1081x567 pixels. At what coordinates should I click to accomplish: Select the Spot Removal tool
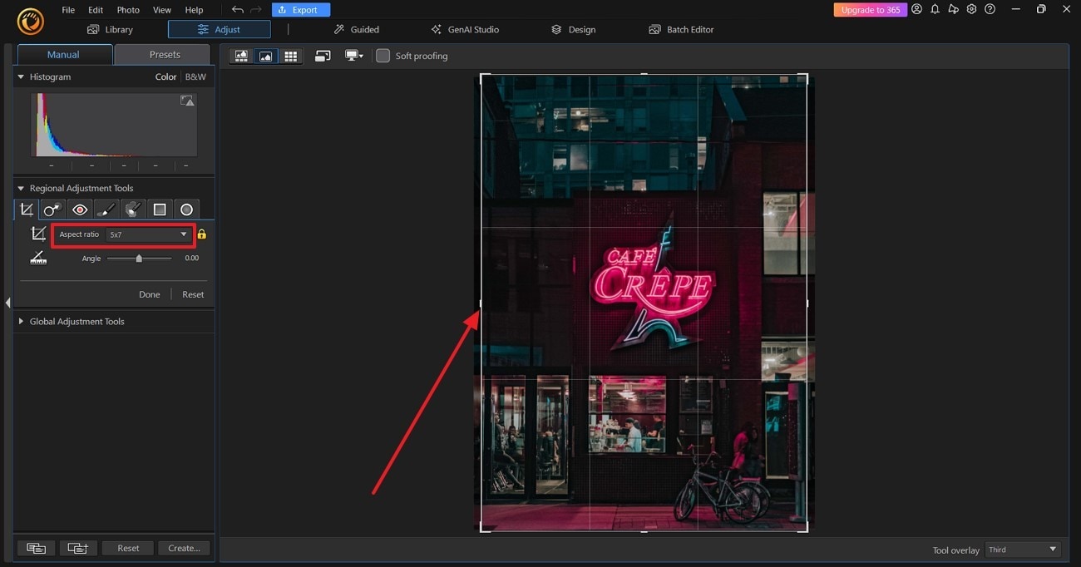tap(53, 210)
